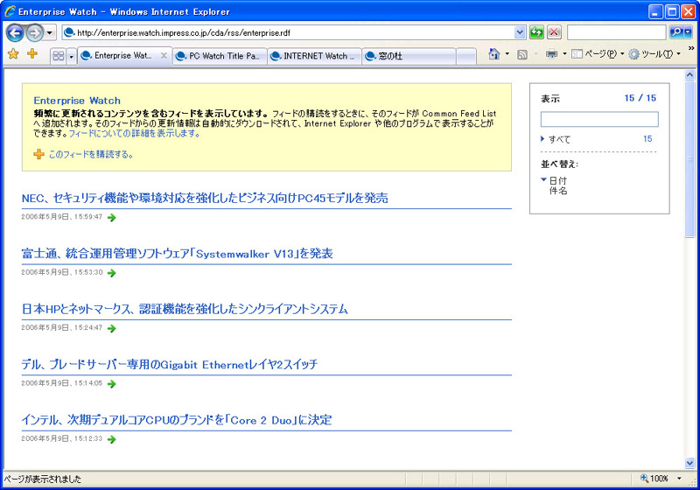Add to Favorites with plus icon
Screen dimensions: 700x490
pos(32,54)
